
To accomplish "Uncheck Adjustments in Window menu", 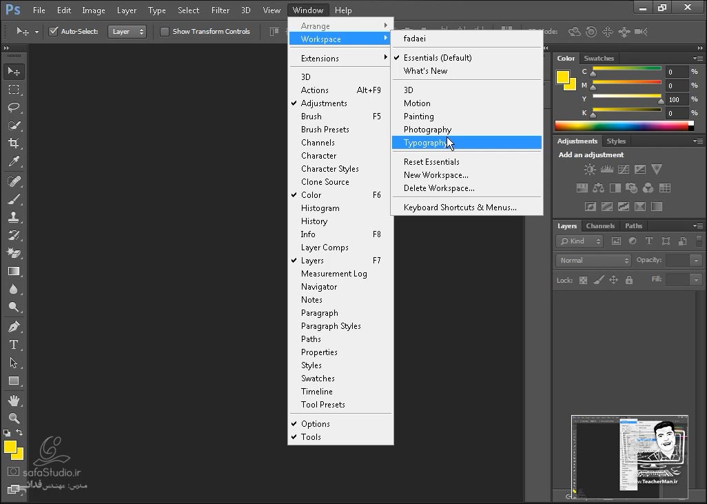I will point(340,103).
